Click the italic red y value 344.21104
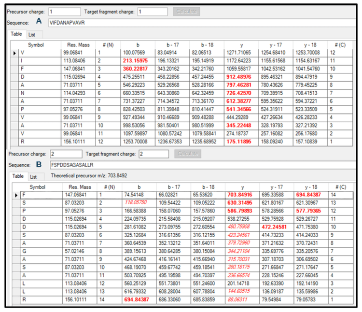This screenshot has width=362, height=312. pyautogui.click(x=239, y=251)
